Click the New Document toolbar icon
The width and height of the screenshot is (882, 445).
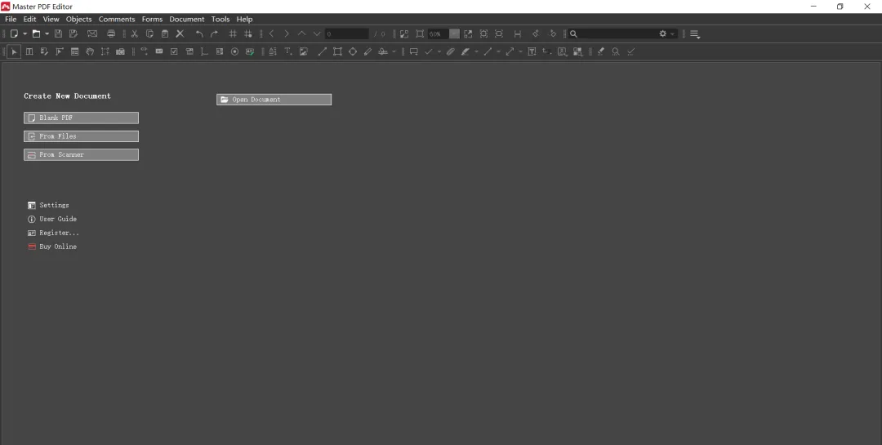coord(14,33)
